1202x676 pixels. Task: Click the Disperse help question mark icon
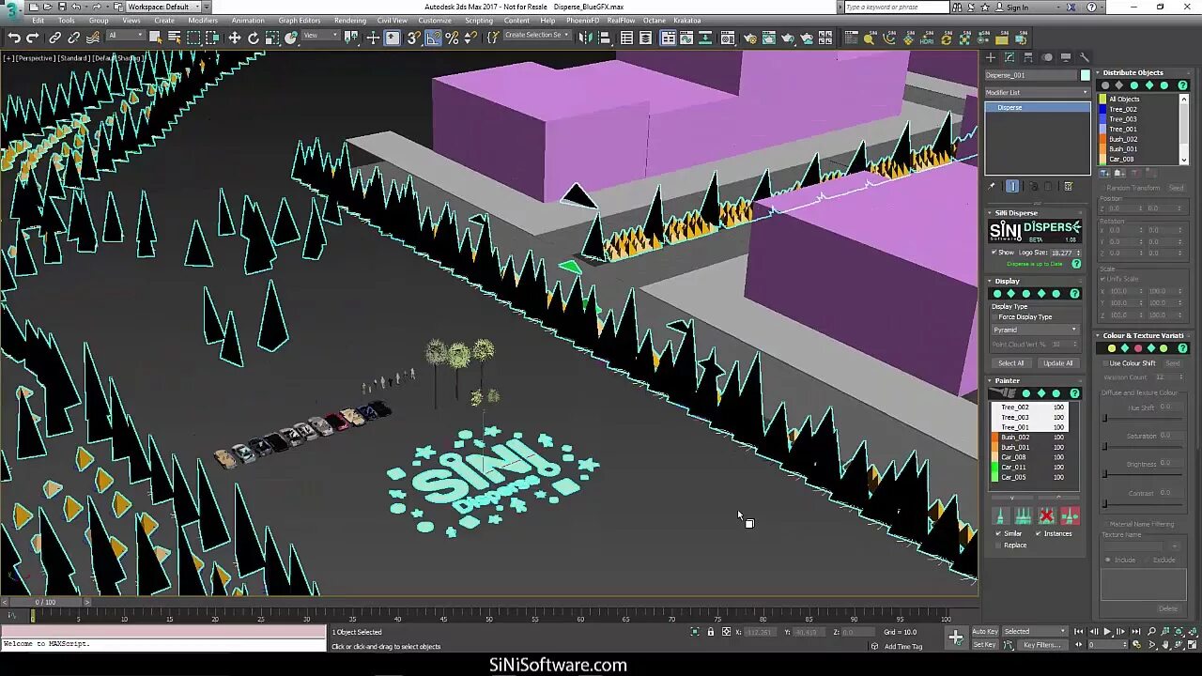[x=1076, y=264]
